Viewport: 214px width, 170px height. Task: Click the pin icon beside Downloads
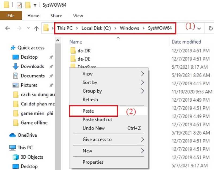tap(51, 66)
